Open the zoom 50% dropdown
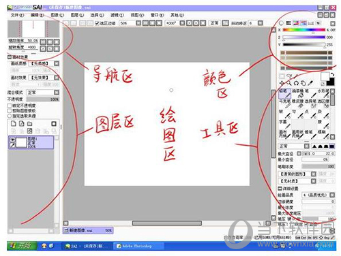The image size is (341, 256). [x=138, y=23]
